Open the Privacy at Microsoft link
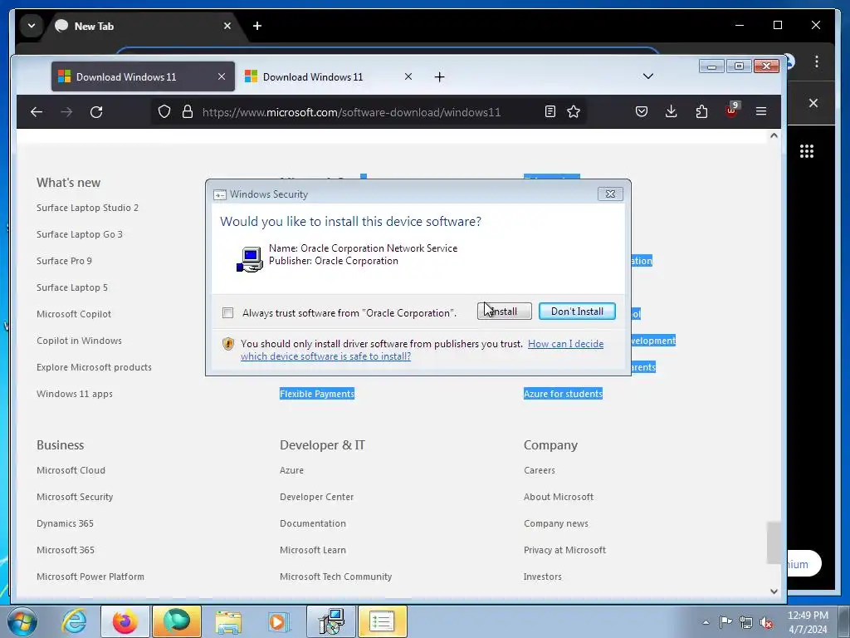Image resolution: width=850 pixels, height=638 pixels. point(564,550)
